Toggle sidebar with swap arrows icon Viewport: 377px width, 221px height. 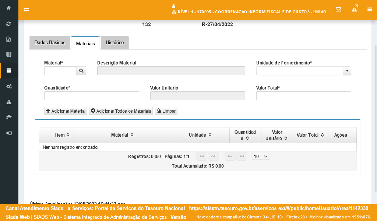click(x=27, y=9)
